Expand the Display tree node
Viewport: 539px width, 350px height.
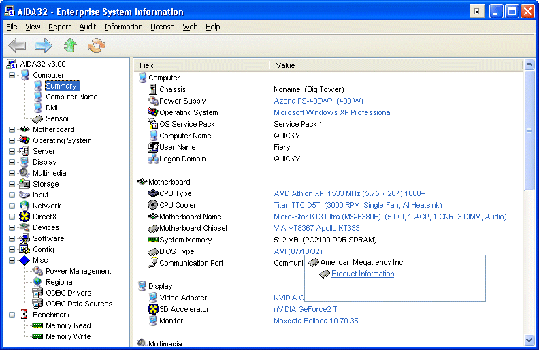[12, 162]
